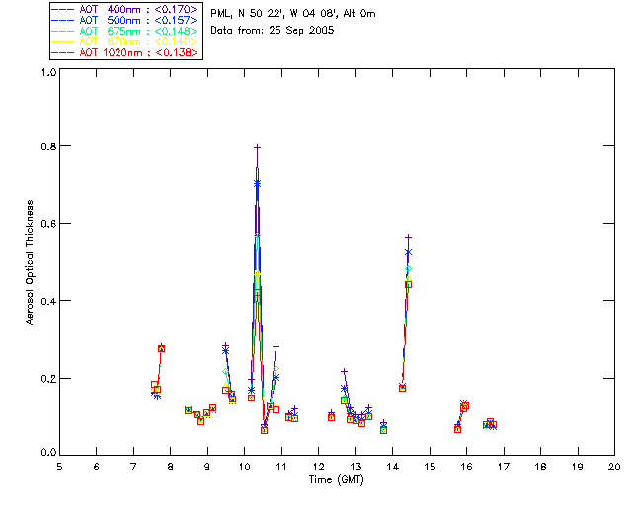
Task: Click the red square marker at 0.42 near hour 10
Action: click(257, 293)
